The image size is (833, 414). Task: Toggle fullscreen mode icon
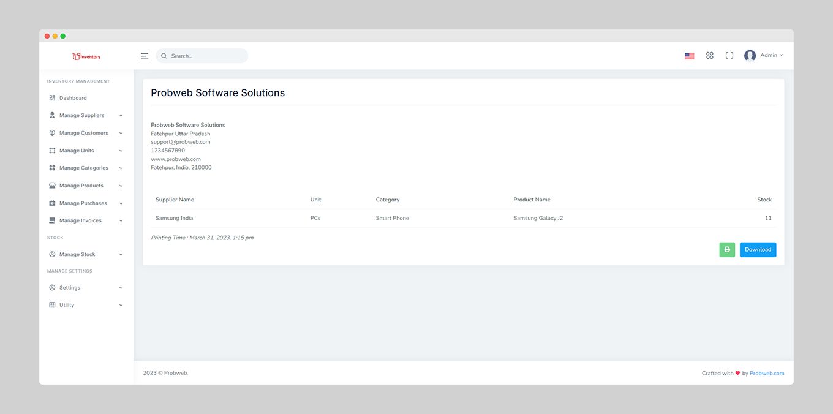point(729,56)
